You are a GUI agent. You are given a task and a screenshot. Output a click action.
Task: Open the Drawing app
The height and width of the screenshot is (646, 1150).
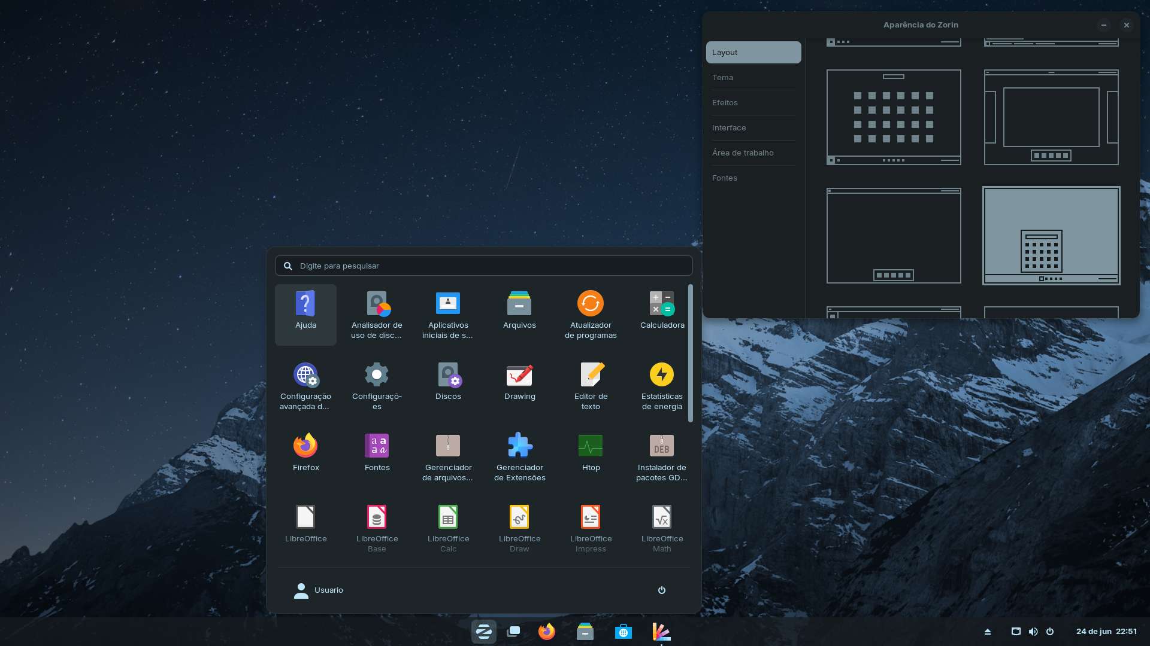coord(519,386)
